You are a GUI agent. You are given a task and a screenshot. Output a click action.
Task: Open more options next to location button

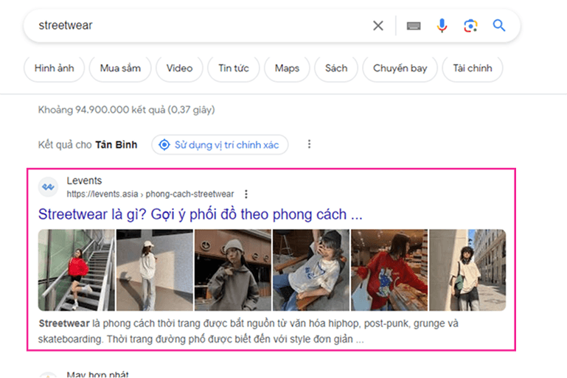point(309,144)
